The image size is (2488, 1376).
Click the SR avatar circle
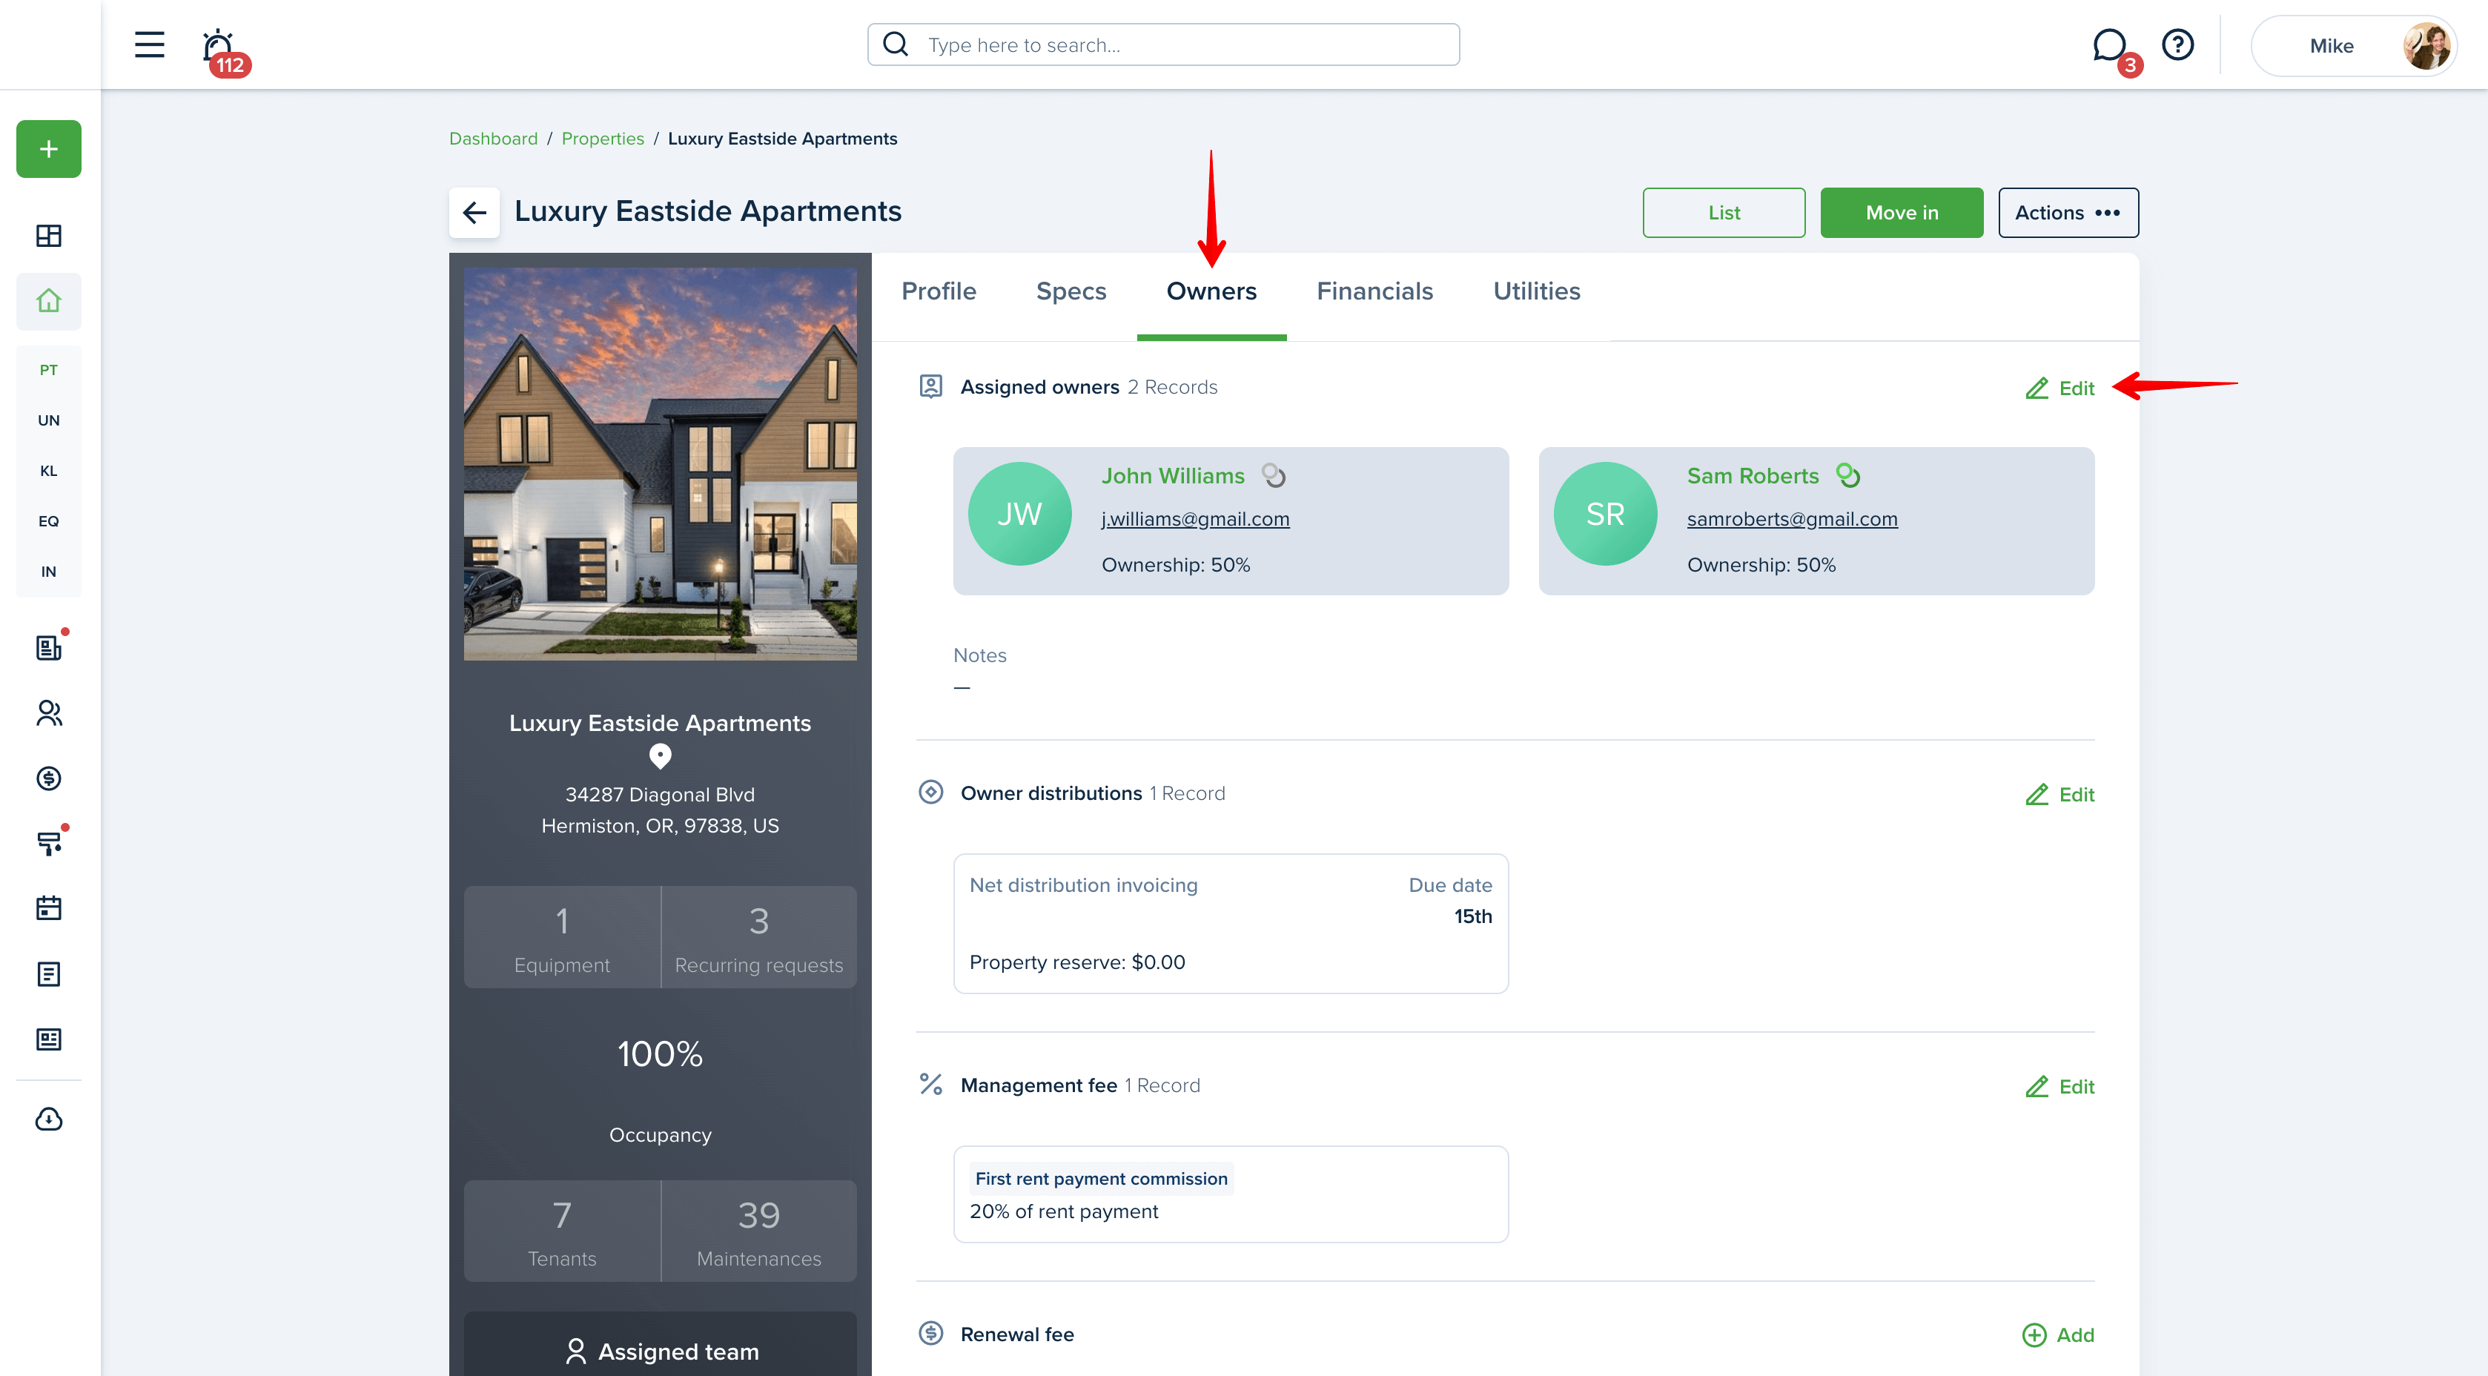click(x=1604, y=514)
